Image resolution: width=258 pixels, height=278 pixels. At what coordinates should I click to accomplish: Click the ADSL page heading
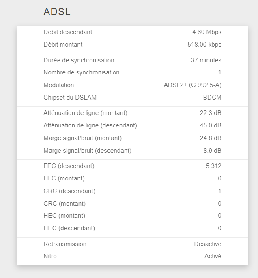[x=57, y=12]
